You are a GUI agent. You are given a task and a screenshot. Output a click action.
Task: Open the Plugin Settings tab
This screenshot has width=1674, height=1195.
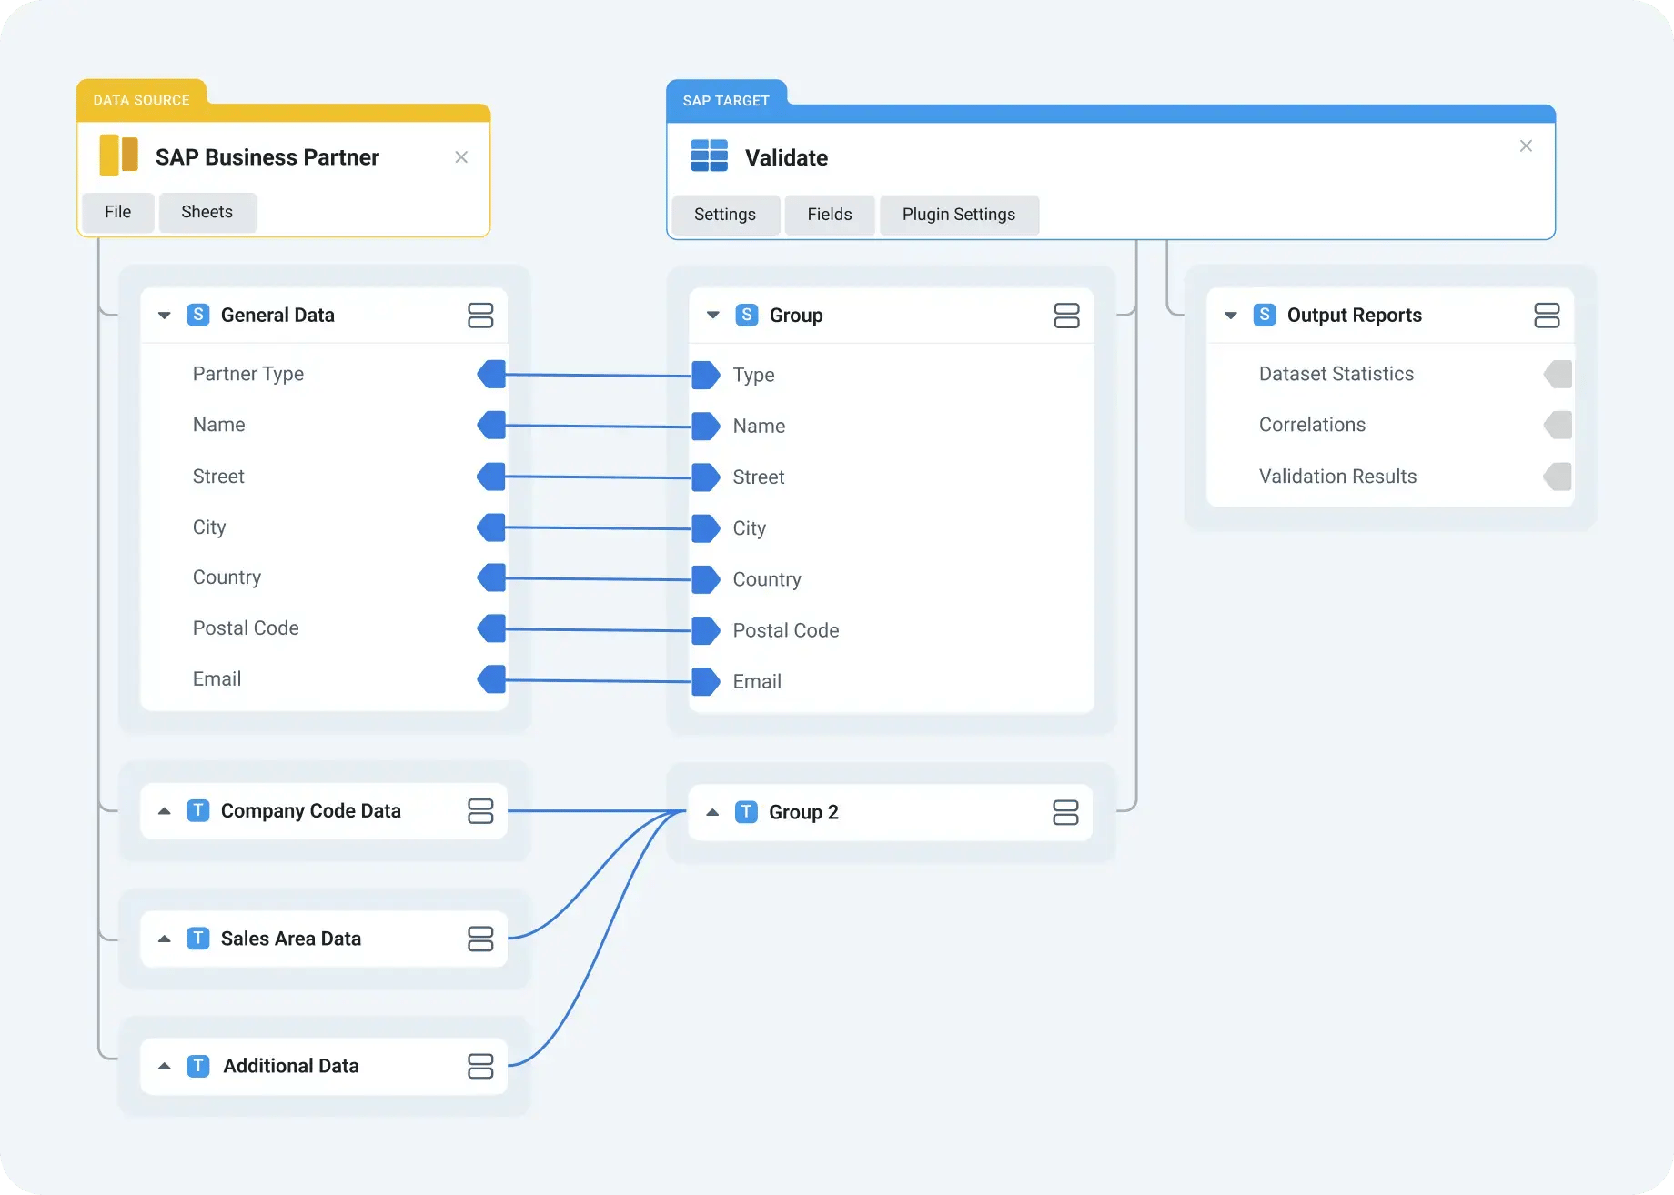tap(959, 215)
